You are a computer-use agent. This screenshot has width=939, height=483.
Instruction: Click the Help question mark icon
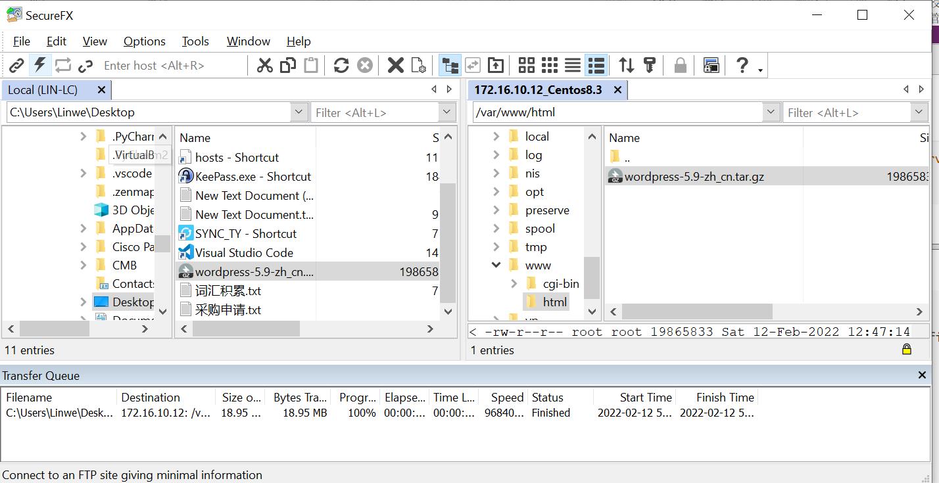[x=742, y=65]
